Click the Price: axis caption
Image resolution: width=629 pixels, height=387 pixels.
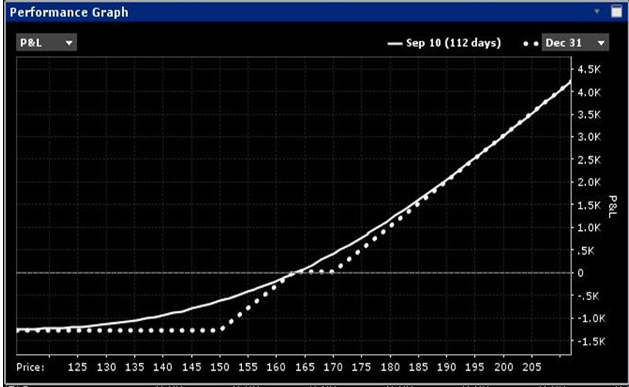(31, 367)
